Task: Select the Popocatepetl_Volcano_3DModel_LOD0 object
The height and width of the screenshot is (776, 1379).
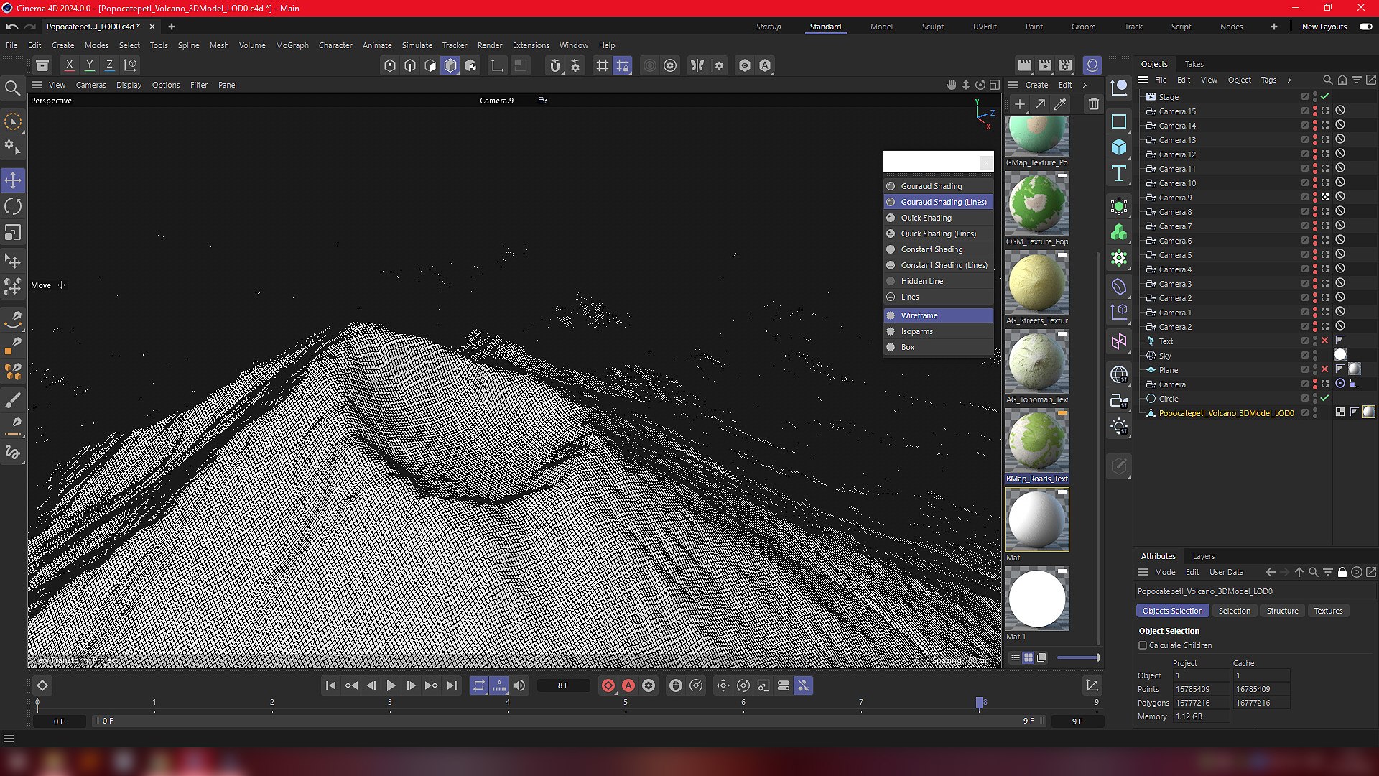Action: tap(1226, 413)
